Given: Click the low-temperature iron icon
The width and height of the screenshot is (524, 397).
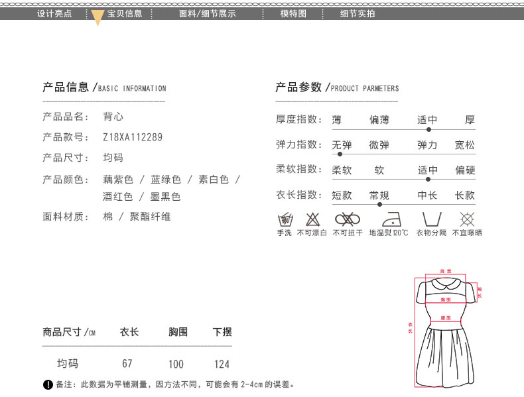Looking at the screenshot, I should pyautogui.click(x=389, y=219).
